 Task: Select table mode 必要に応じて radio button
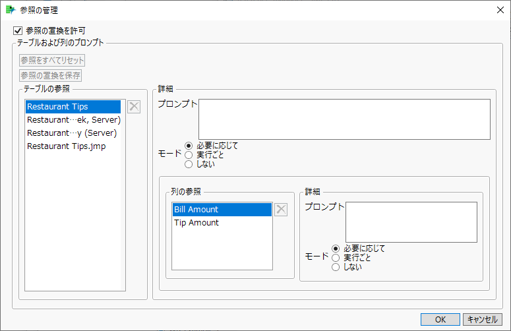[x=189, y=146]
